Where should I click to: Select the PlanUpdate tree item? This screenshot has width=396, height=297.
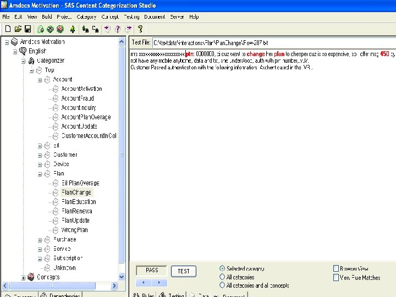[x=75, y=221]
